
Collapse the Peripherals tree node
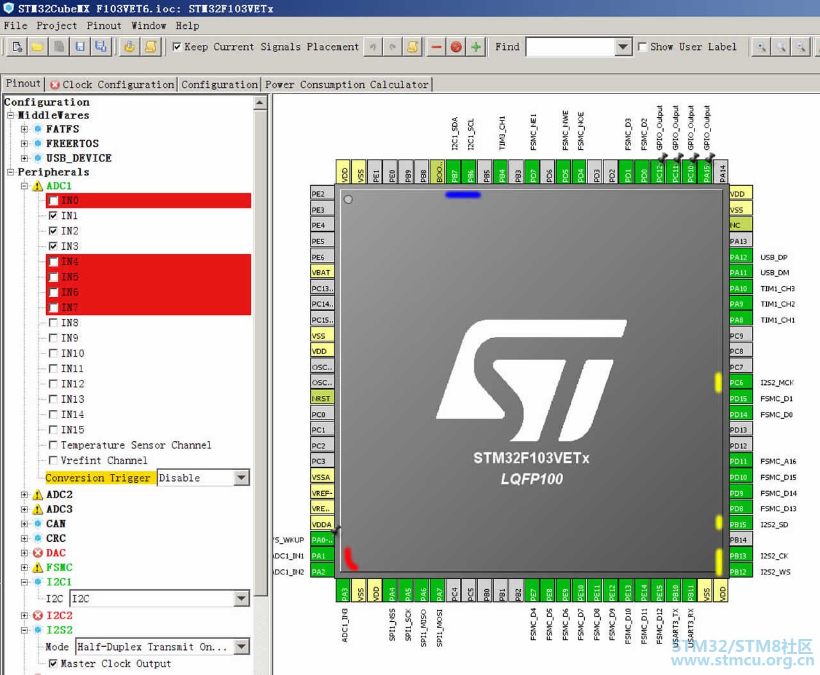[x=10, y=172]
